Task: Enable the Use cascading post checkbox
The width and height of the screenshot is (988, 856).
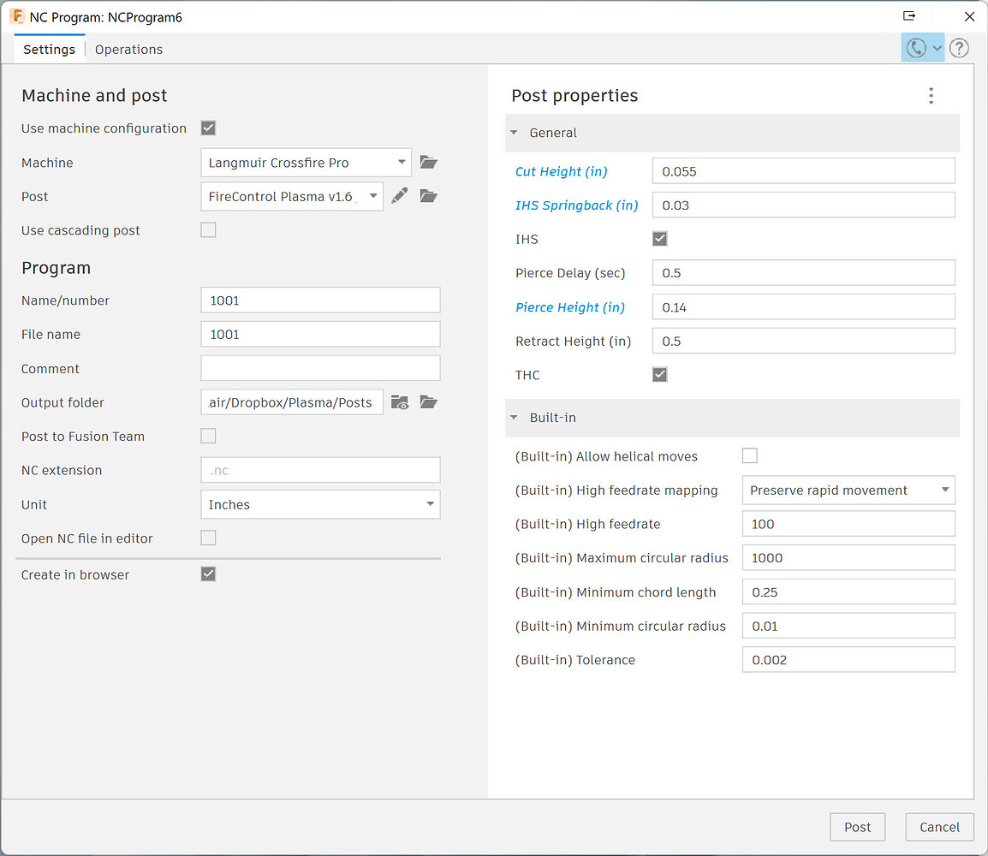Action: pyautogui.click(x=209, y=230)
